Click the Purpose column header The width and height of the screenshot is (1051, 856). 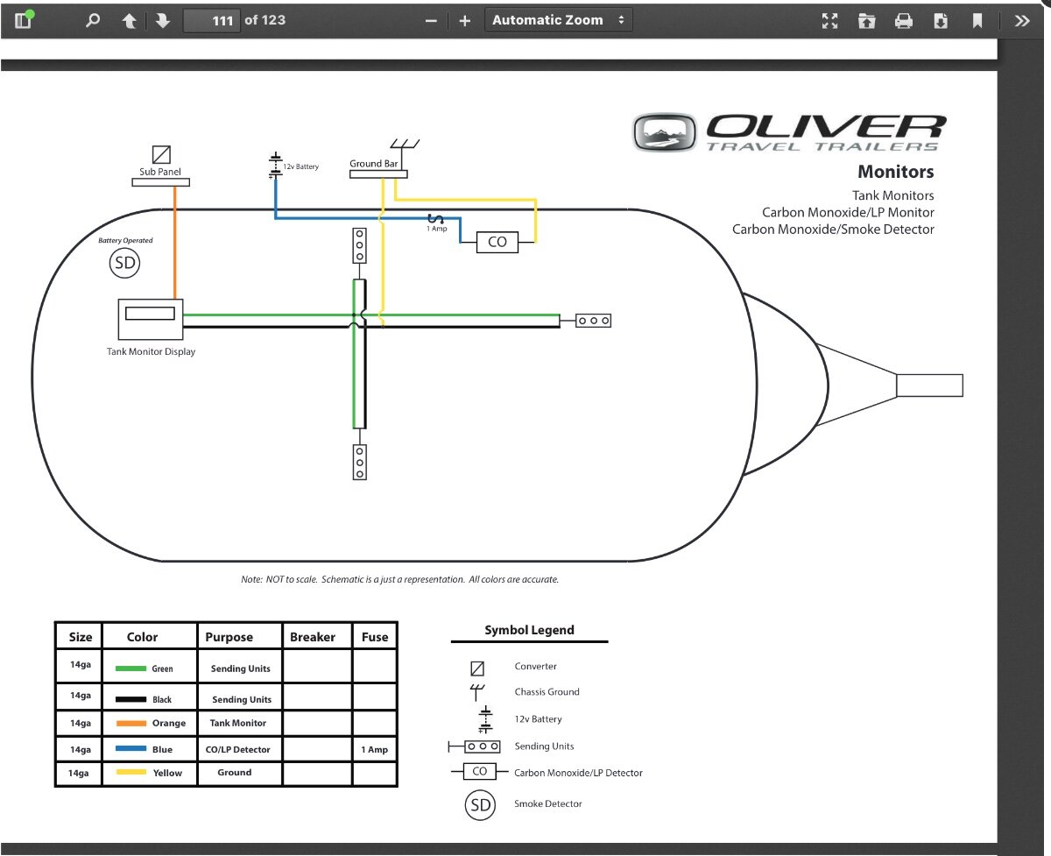[x=229, y=637]
